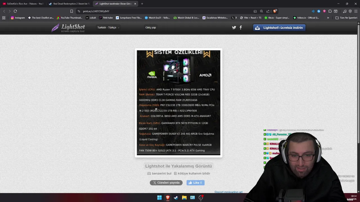360x202 pixels.
Task: Click the Facebook Like 0 button
Action: [195, 183]
